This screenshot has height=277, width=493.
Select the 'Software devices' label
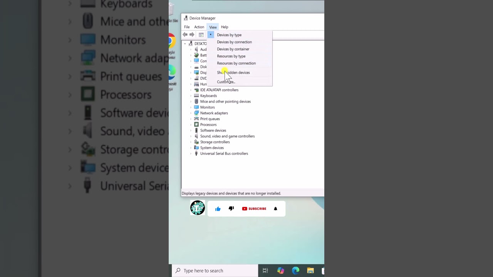pyautogui.click(x=213, y=130)
